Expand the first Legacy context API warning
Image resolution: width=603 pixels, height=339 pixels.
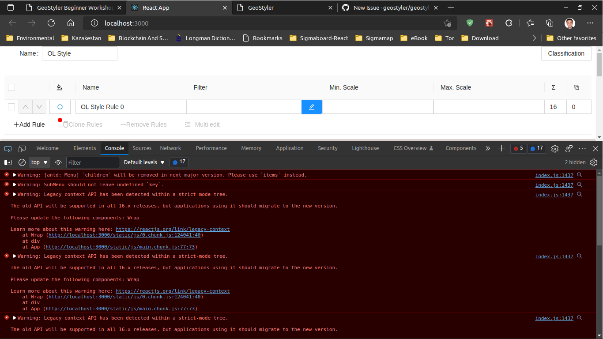tap(14, 194)
